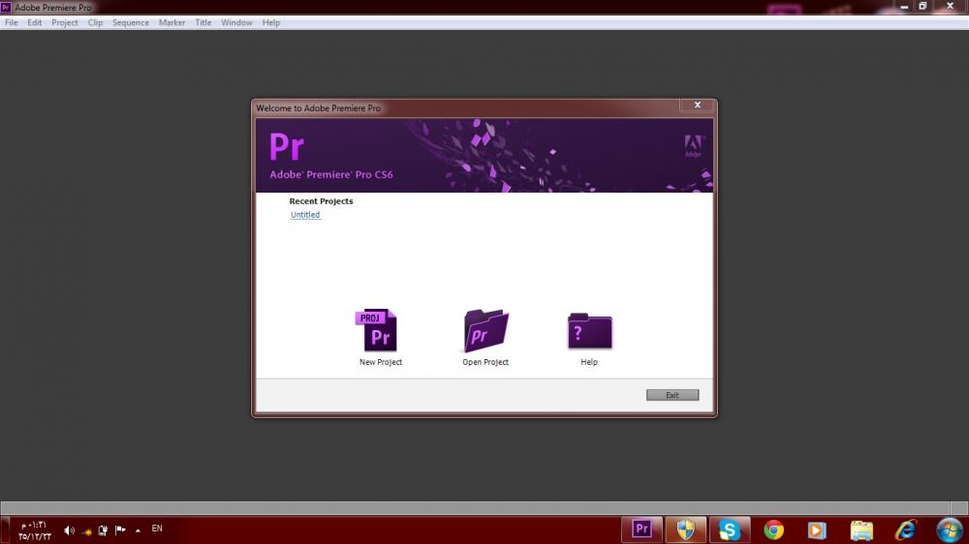Click the taskbar clock and date
Viewport: 969px width, 544px height.
37,530
